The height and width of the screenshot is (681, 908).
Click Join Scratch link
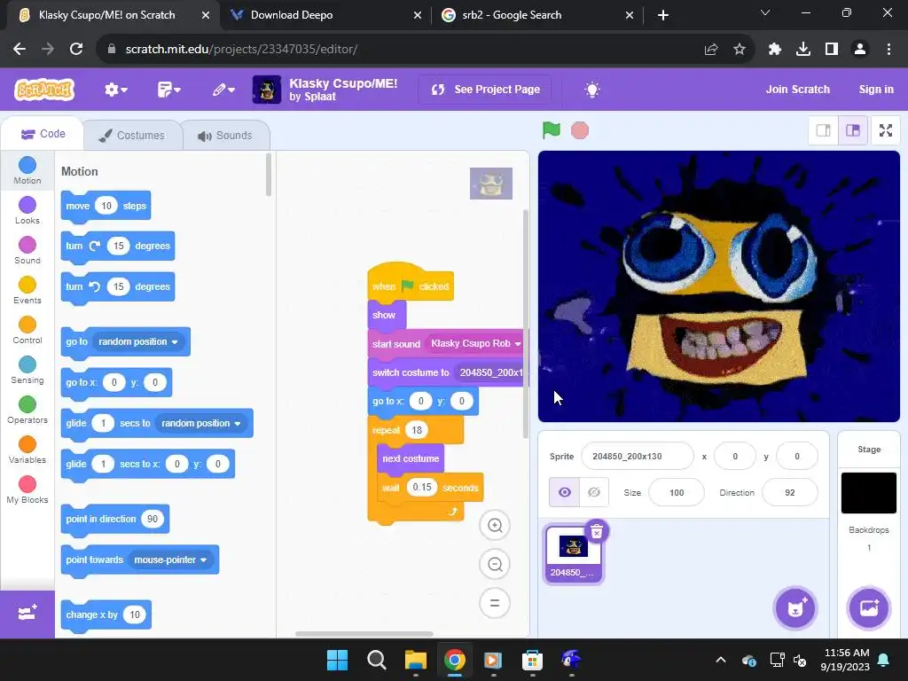pos(797,90)
